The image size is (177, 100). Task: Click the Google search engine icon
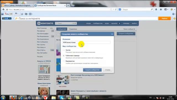(120, 9)
